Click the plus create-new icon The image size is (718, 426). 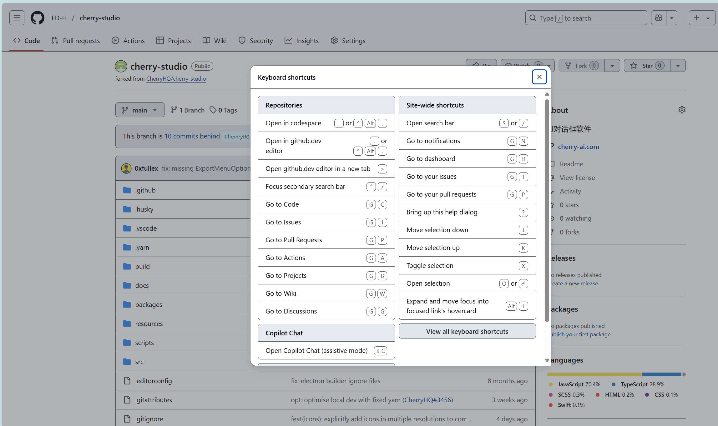pyautogui.click(x=696, y=18)
